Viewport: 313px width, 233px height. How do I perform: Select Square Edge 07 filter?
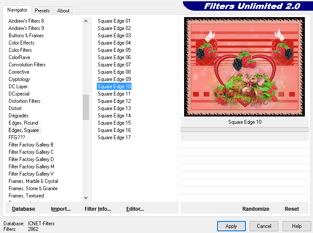tap(114, 65)
